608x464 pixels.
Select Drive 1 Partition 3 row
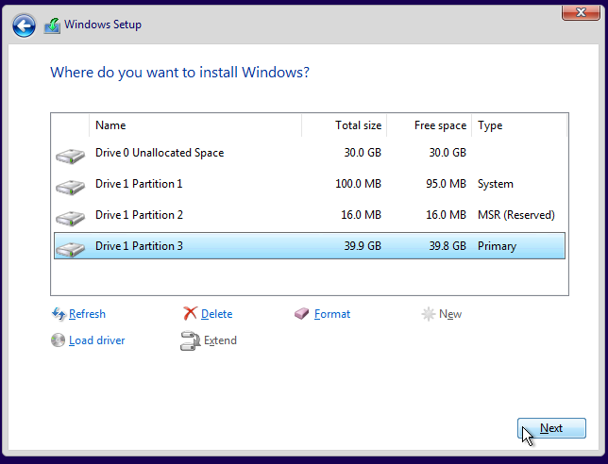pos(310,245)
